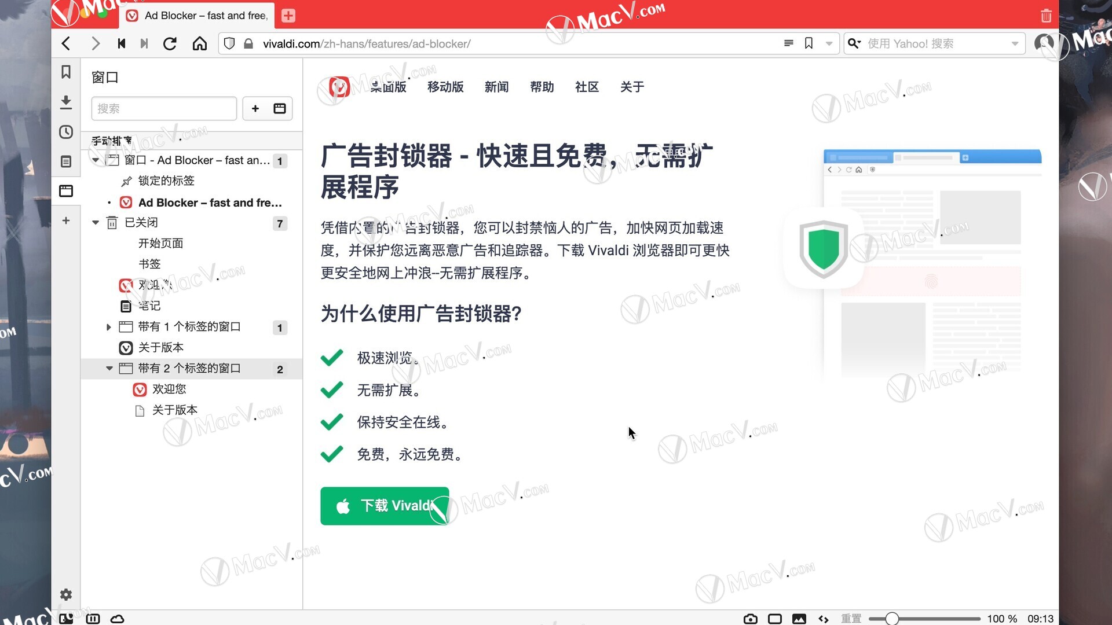This screenshot has height=625, width=1112.
Task: Collapse 带有 2 个标签的窗口 node
Action: (x=109, y=369)
